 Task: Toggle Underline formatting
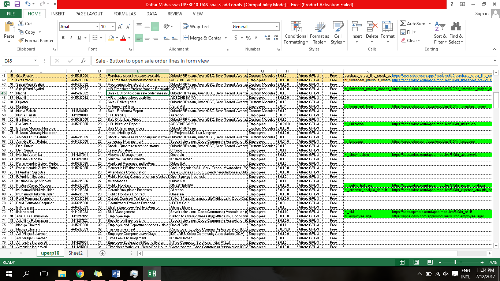(79, 38)
